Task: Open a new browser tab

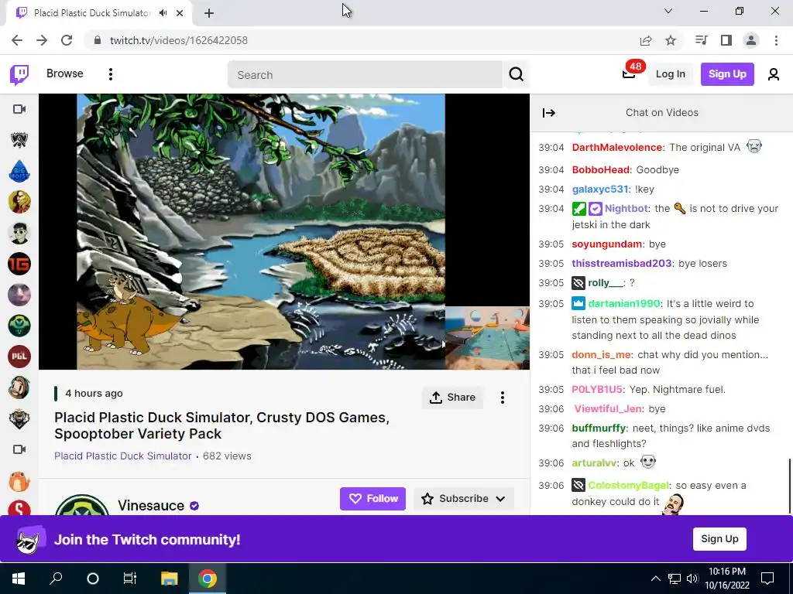Action: [x=209, y=13]
